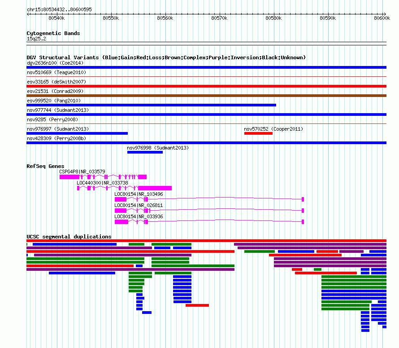Open transcript label LOC80154|NR_033936
Viewport: 399px width, 348px height.
(139, 216)
